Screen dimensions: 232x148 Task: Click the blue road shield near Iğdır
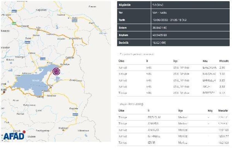coord(75,21)
